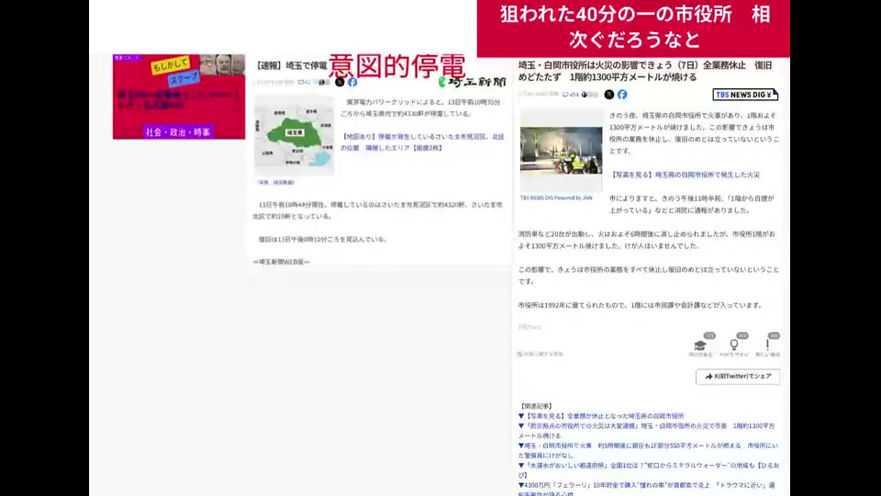
Task: Click the 【関連記事】 heading
Action: pos(536,406)
